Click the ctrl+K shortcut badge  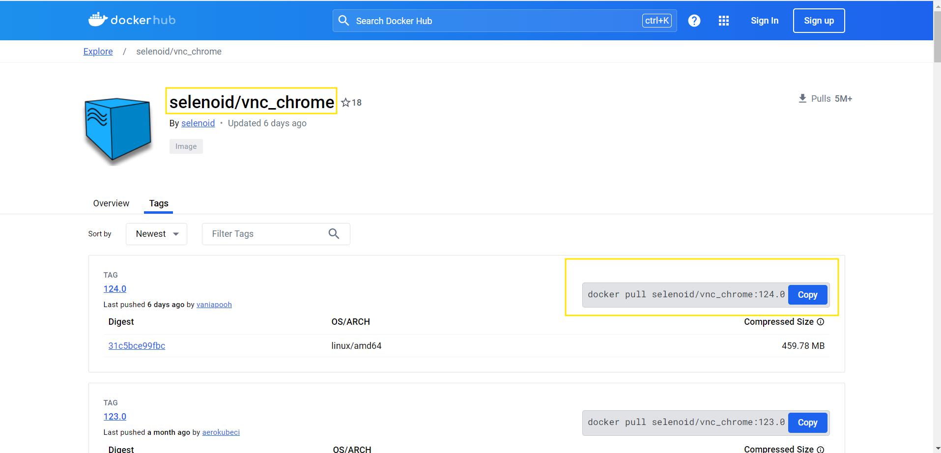(657, 21)
